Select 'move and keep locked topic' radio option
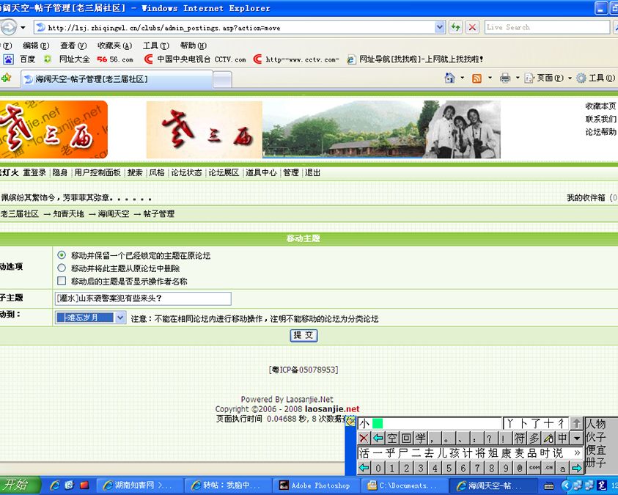The width and height of the screenshot is (618, 495). click(x=62, y=255)
